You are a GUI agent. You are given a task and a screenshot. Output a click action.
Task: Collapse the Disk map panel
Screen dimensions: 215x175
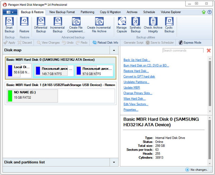(x=114, y=51)
